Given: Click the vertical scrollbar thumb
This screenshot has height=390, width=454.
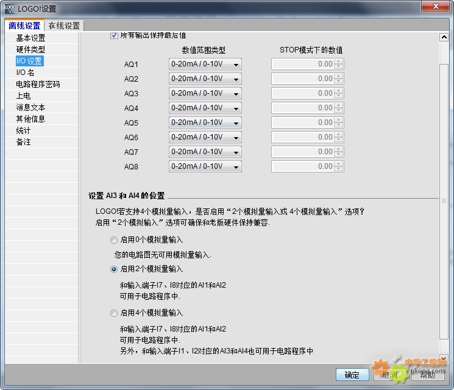Looking at the screenshot, I should pyautogui.click(x=444, y=201).
